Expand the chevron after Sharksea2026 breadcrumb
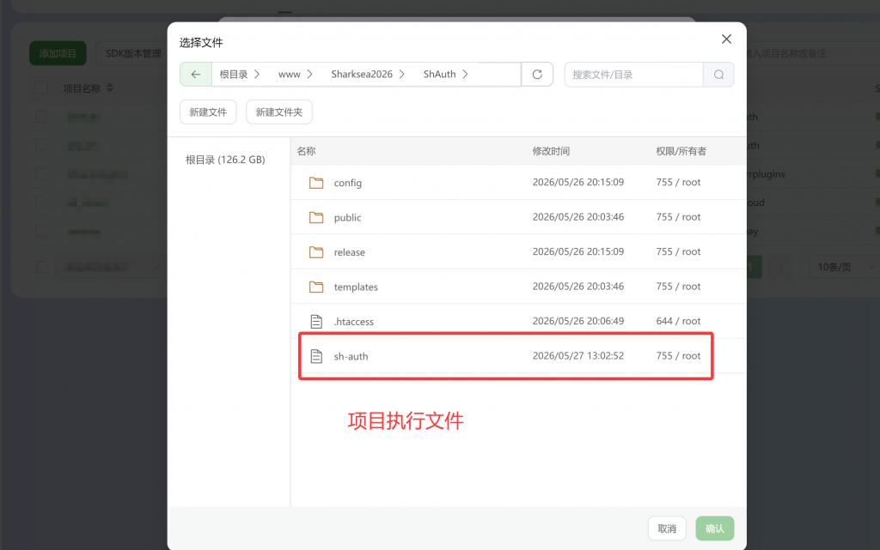 click(x=402, y=75)
